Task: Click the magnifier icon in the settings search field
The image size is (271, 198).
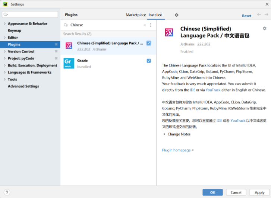Action: [x=6, y=14]
